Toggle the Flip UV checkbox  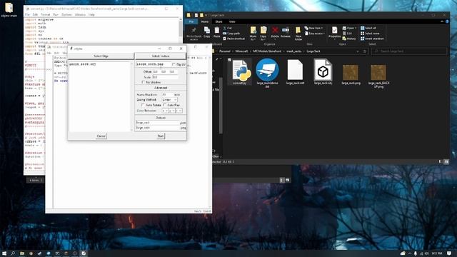tap(174, 64)
